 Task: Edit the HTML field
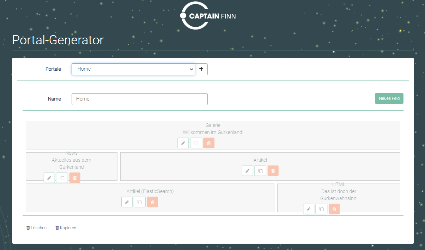pos(309,209)
